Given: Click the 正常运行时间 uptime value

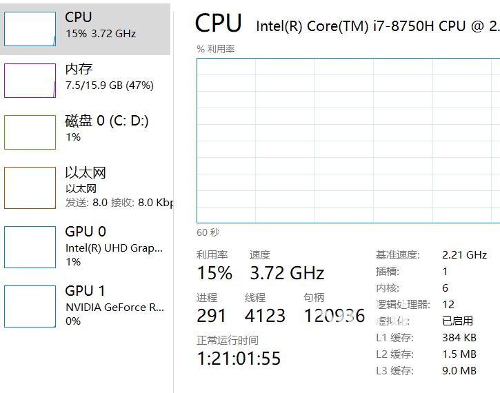Looking at the screenshot, I should coord(239,359).
